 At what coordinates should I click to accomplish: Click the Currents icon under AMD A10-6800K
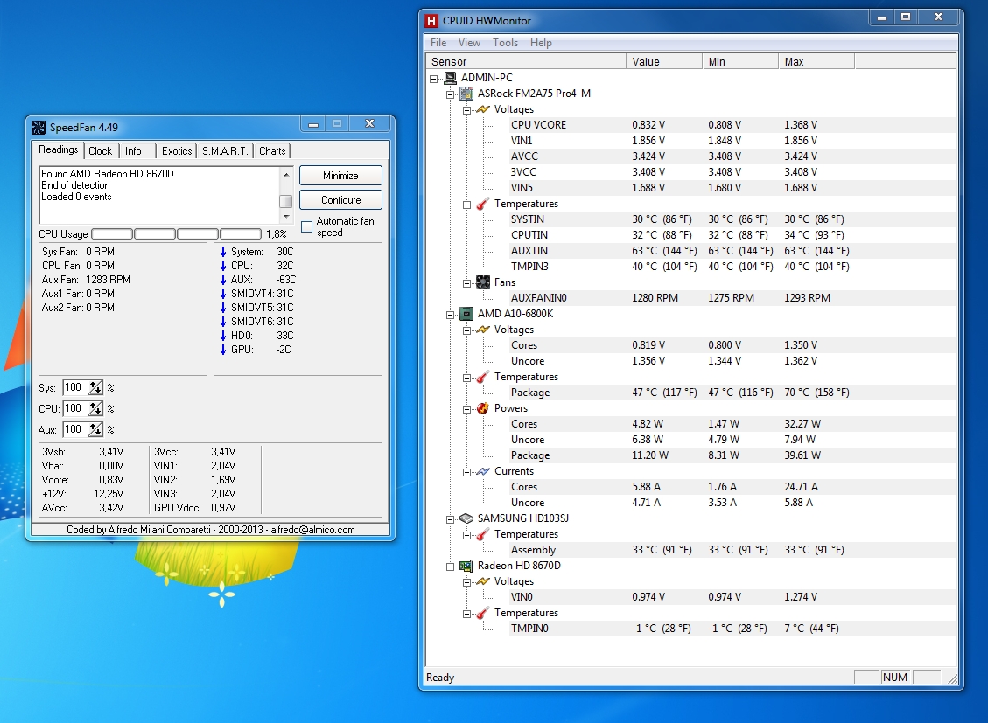[483, 470]
